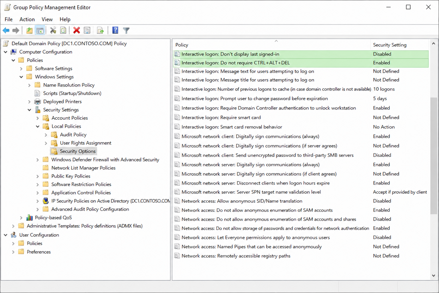The width and height of the screenshot is (439, 293).
Task: Click the Deployed Printers printer icon
Action: (x=37, y=102)
